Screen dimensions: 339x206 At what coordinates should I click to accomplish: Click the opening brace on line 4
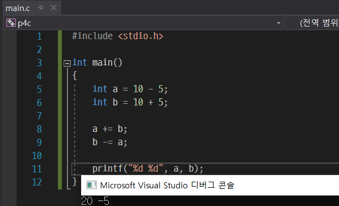[75, 76]
